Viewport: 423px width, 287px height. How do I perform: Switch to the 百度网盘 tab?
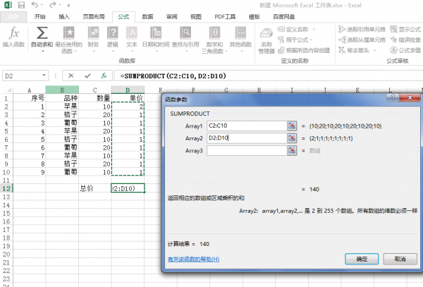coord(284,17)
